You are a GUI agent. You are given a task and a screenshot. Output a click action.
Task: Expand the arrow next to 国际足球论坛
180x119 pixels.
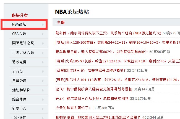coord(43,43)
